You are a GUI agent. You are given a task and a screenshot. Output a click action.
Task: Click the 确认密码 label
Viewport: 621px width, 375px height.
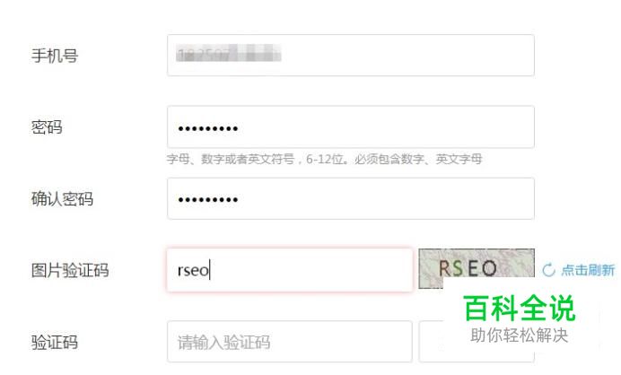coord(62,199)
